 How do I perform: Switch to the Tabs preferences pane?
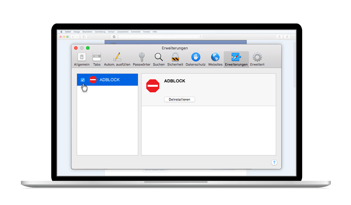[x=97, y=60]
